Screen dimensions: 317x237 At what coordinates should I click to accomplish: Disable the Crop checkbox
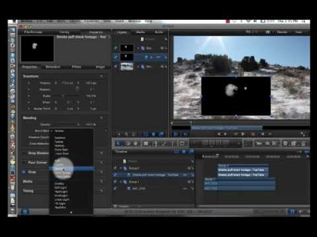click(24, 172)
